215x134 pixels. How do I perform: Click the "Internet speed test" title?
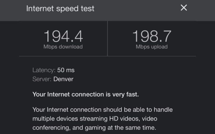point(60,9)
